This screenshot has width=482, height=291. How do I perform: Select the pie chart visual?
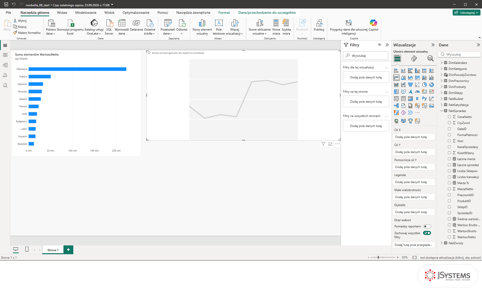pyautogui.click(x=424, y=85)
